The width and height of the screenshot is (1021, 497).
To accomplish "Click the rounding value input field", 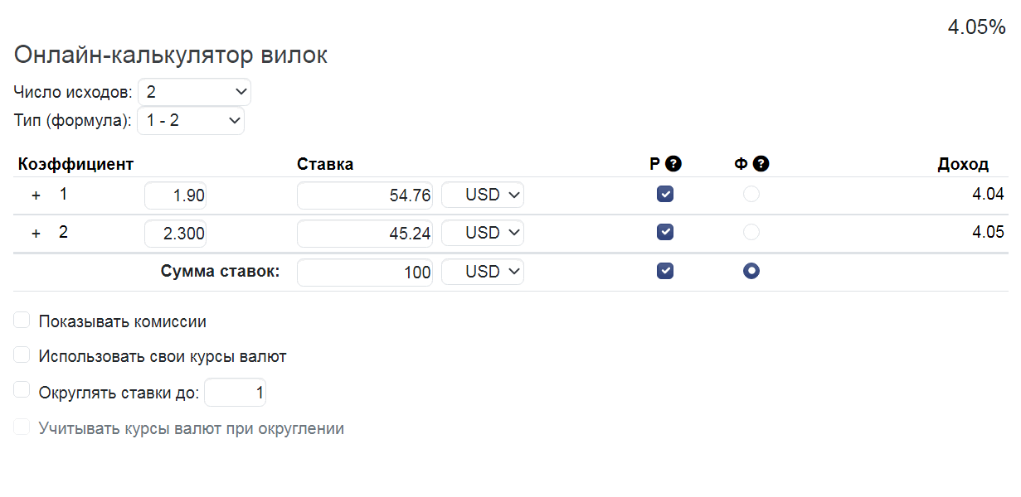I will [x=236, y=393].
